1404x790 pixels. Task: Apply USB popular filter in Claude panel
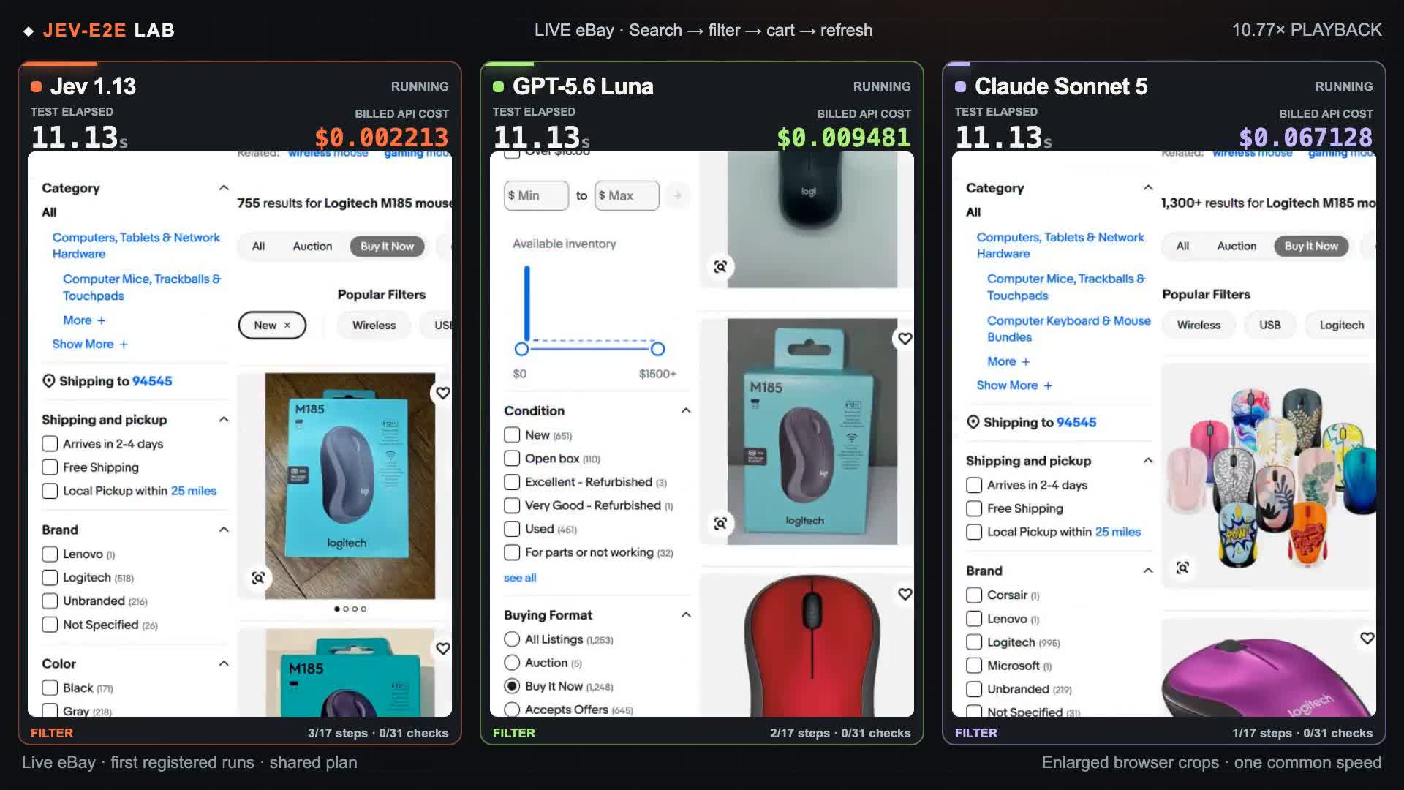coord(1269,326)
